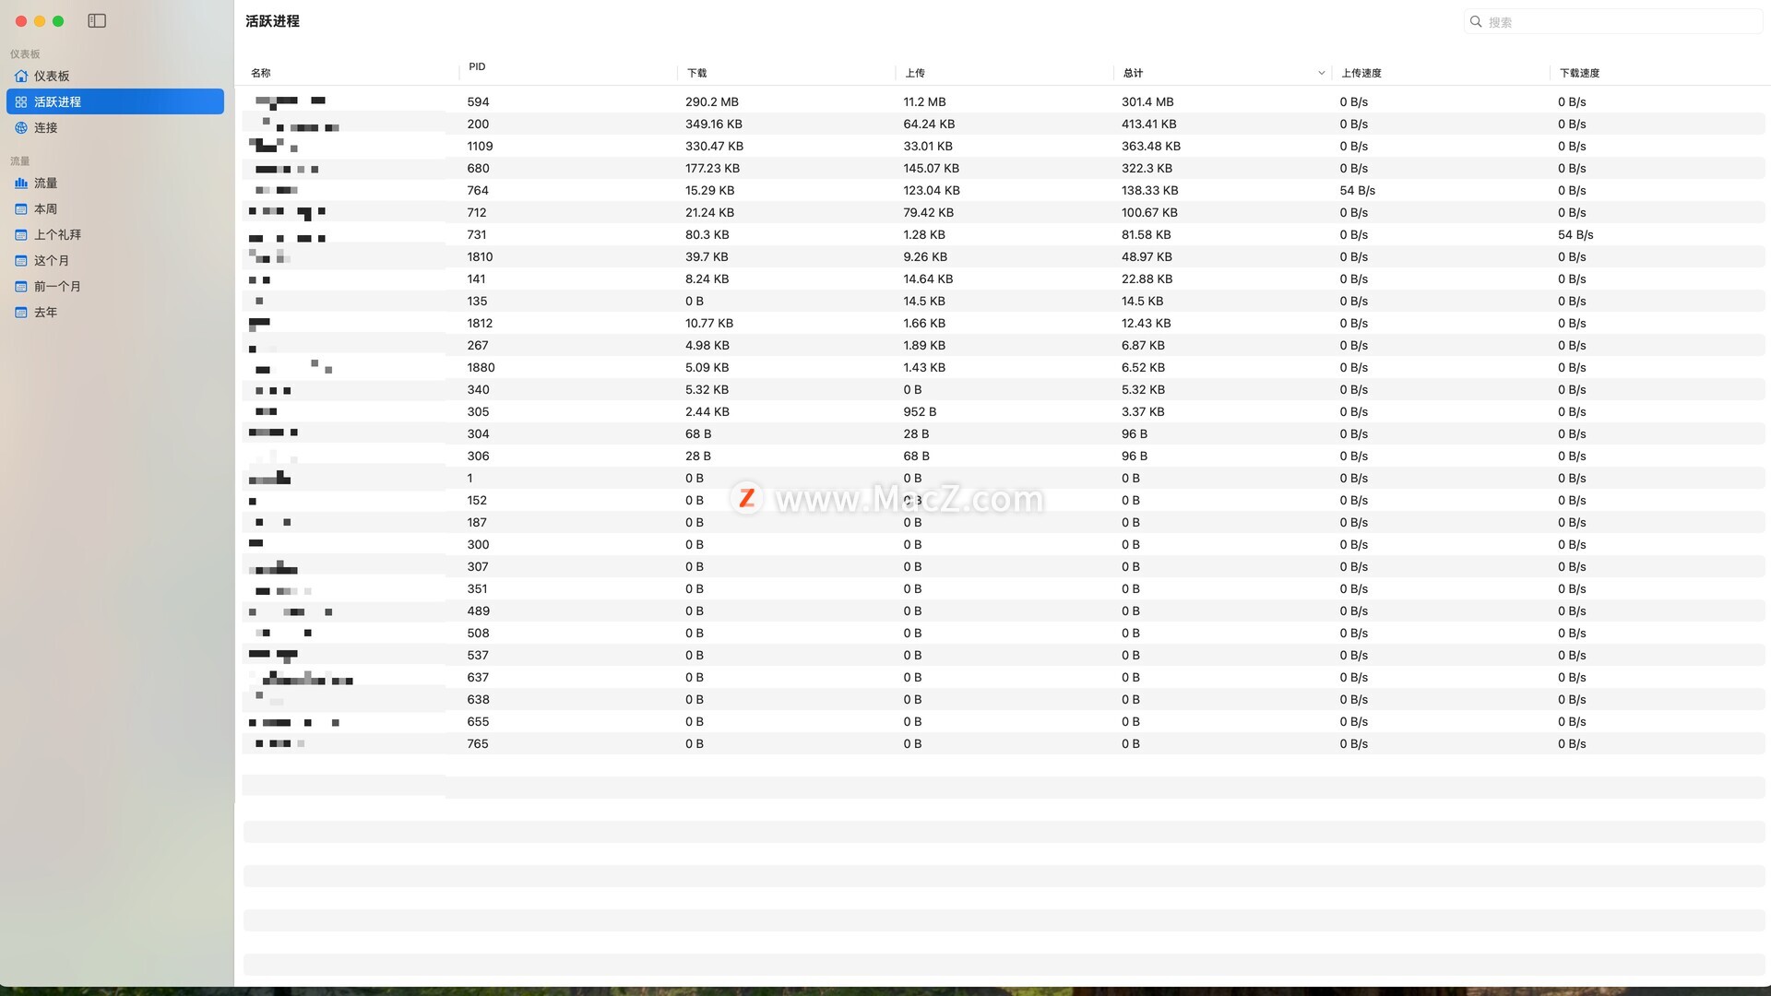The height and width of the screenshot is (996, 1771).
Task: Open the 前一个月 sidebar item
Action: coord(57,286)
